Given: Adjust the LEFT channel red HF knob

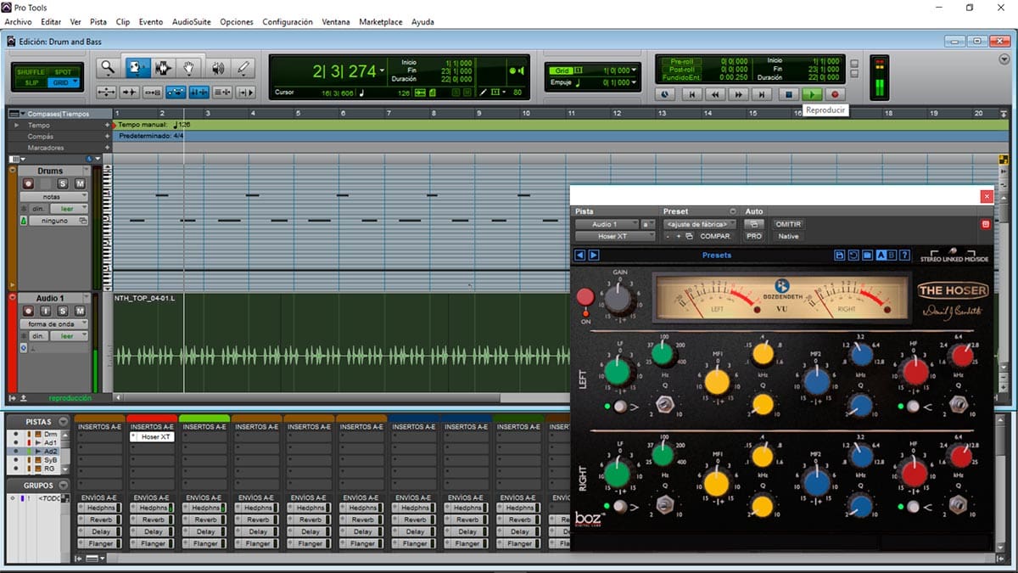Looking at the screenshot, I should [915, 371].
